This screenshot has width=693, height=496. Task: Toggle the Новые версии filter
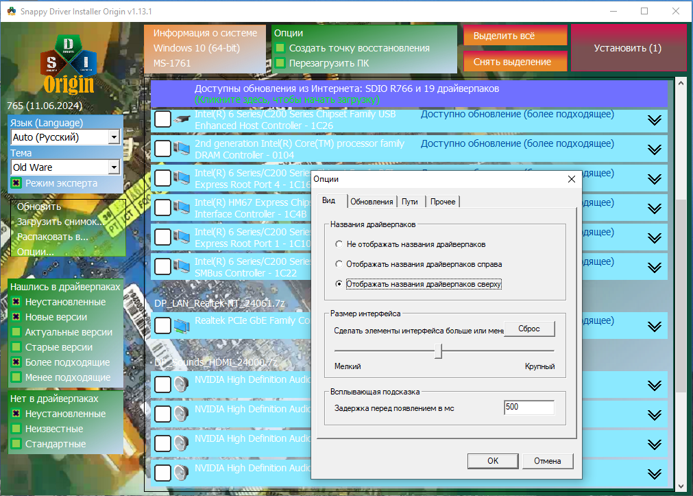(16, 317)
